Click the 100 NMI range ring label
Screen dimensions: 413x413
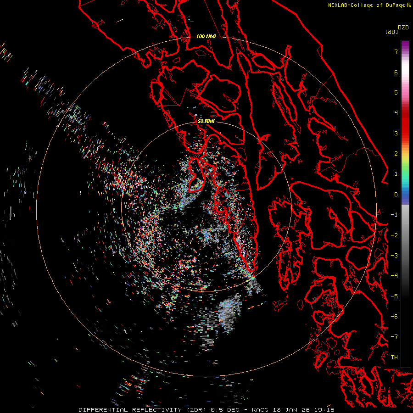(206, 36)
